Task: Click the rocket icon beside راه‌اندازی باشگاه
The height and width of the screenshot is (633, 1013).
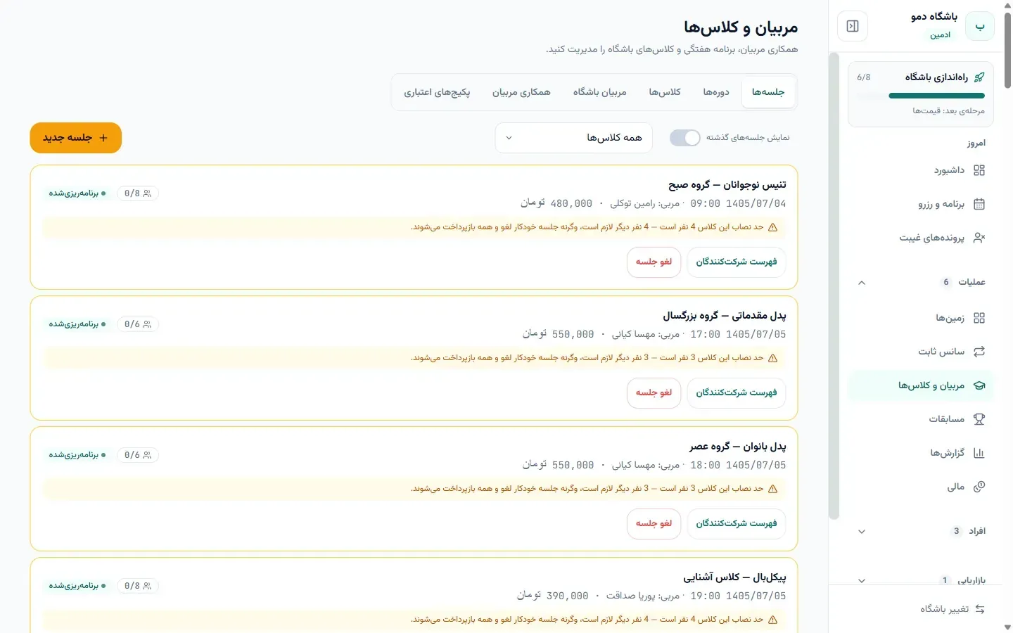Action: tap(979, 77)
